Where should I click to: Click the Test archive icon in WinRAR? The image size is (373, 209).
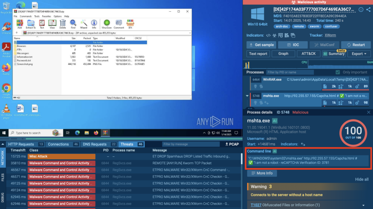[42, 24]
